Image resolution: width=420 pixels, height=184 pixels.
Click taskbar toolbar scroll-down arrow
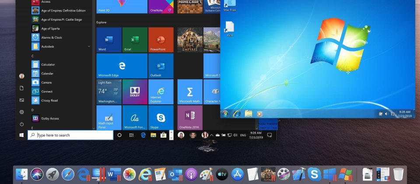coord(171,138)
